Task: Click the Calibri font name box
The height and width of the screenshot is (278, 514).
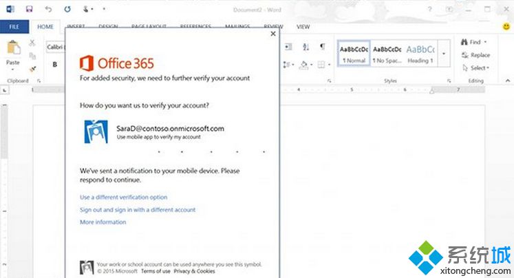Action: (x=55, y=47)
